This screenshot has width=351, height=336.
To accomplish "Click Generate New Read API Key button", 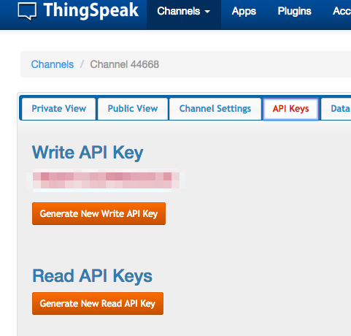I will [x=98, y=303].
